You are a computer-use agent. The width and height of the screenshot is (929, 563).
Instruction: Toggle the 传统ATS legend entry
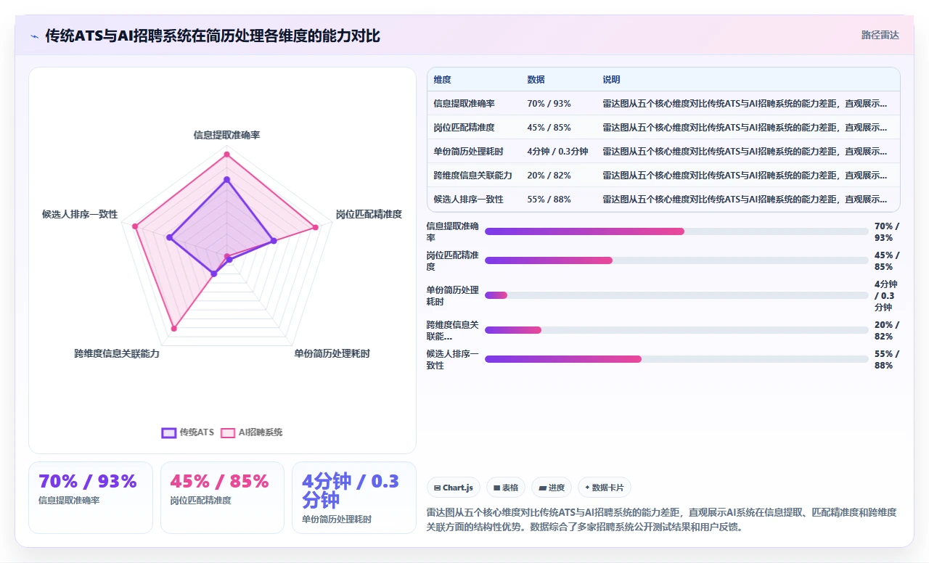188,432
